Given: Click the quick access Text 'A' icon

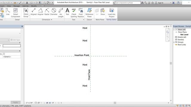Looking at the screenshot, I should [x=27, y=3].
